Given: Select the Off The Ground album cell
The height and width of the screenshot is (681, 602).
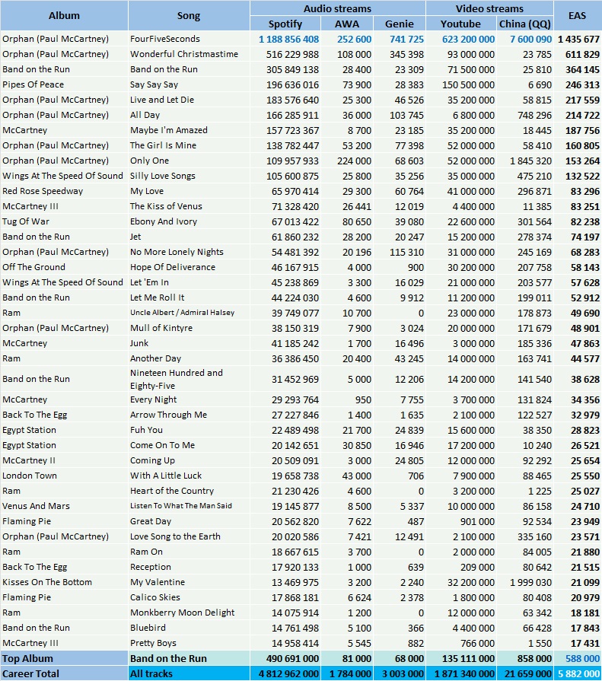Looking at the screenshot, I should click(64, 266).
